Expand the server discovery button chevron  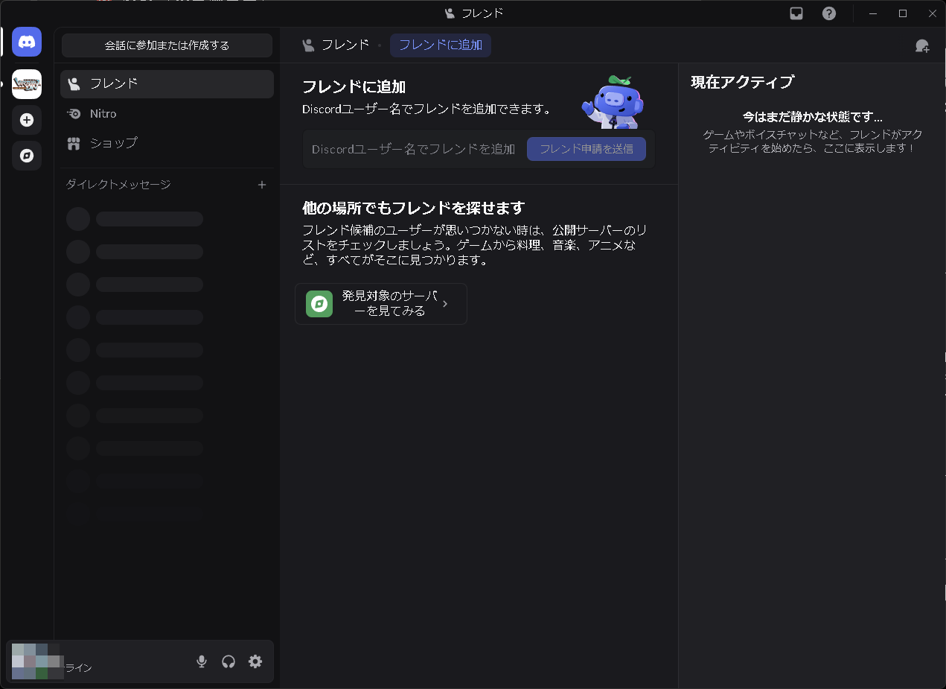point(445,304)
